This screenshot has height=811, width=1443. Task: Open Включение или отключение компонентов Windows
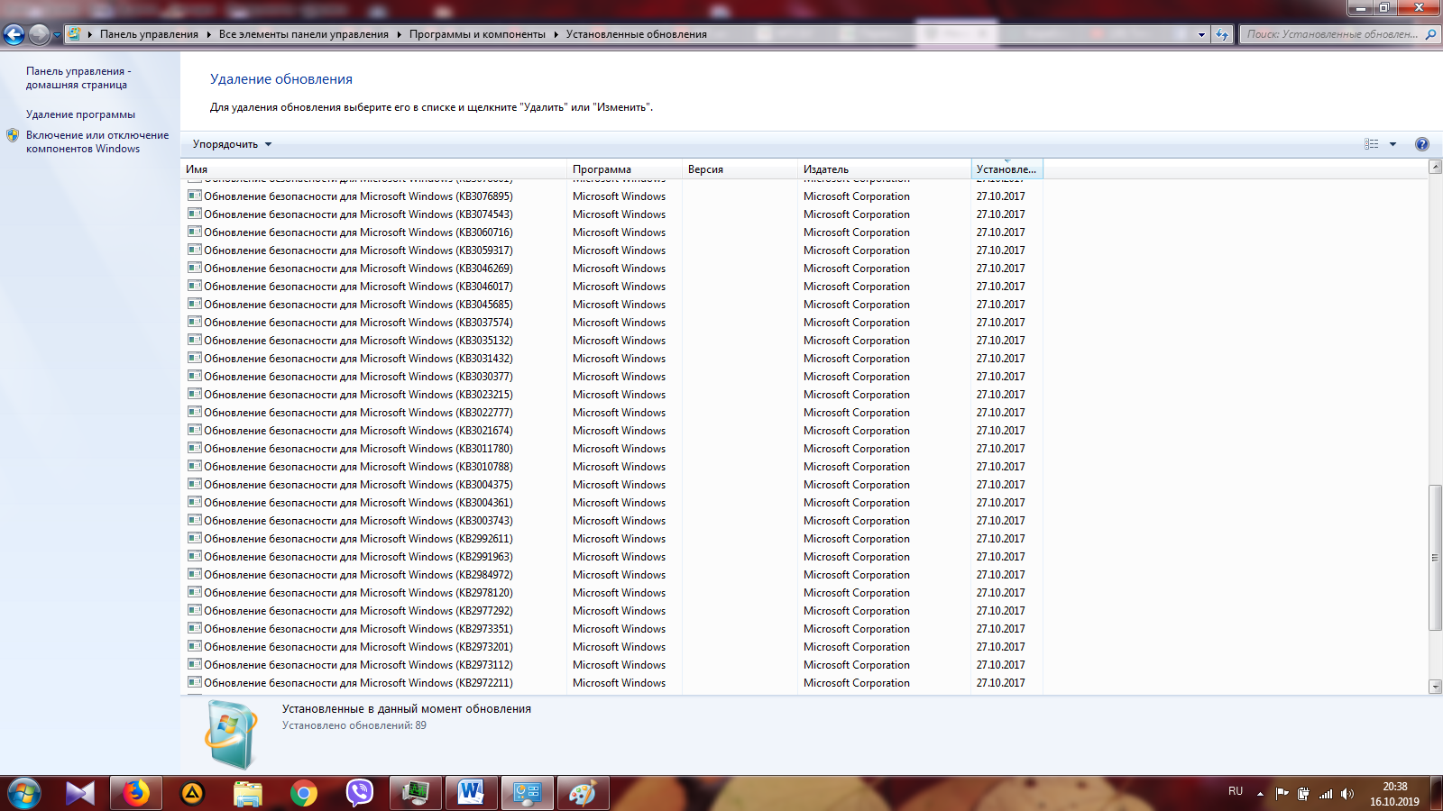97,141
